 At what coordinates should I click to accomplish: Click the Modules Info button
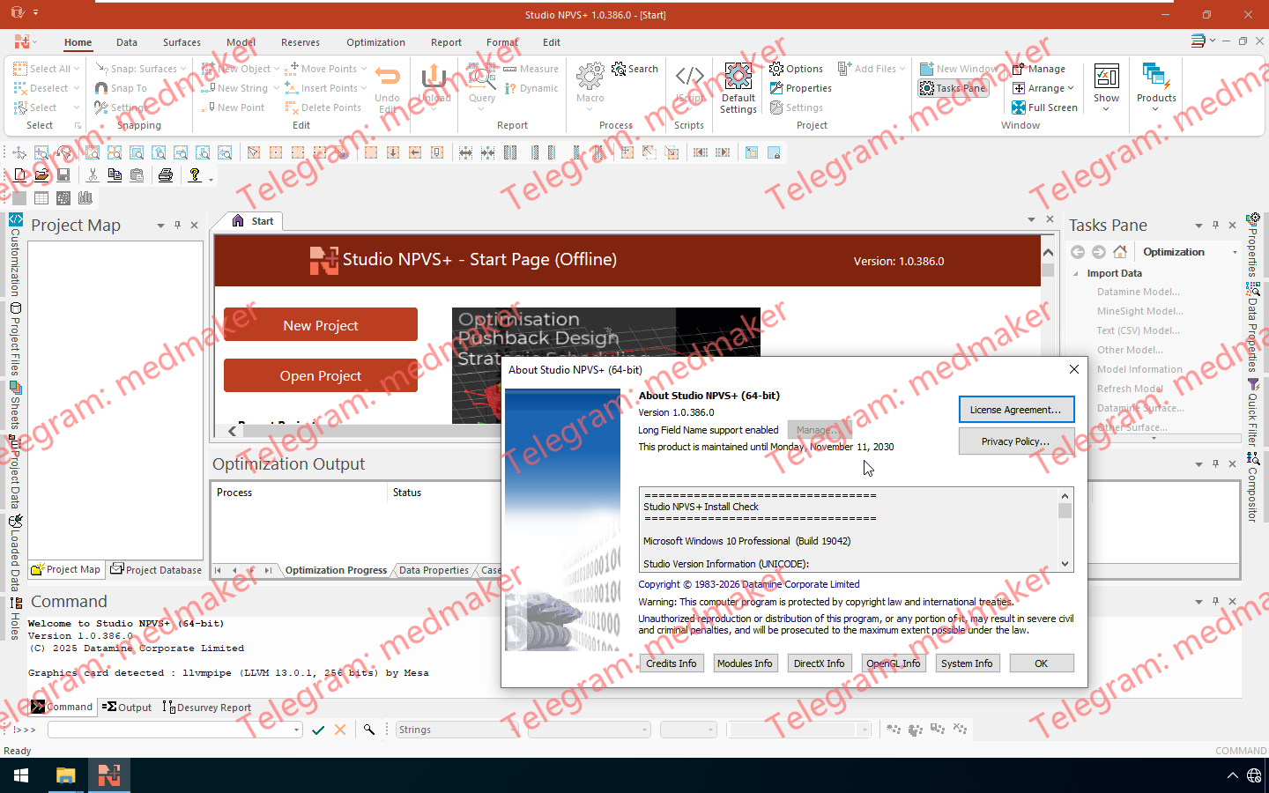[745, 663]
